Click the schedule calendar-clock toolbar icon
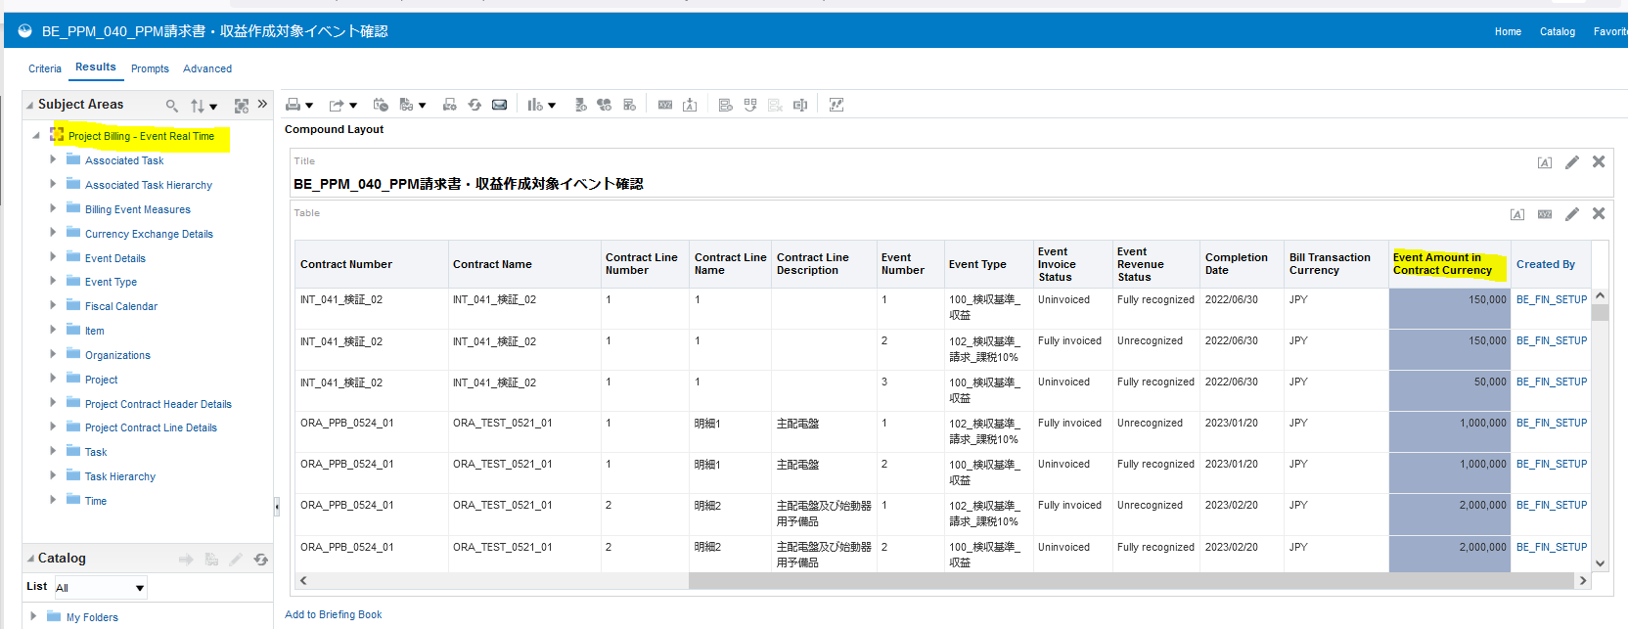1628x629 pixels. (x=381, y=105)
